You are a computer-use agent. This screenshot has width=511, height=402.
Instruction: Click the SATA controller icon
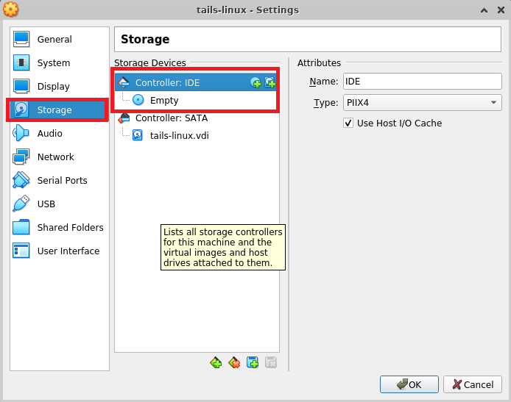tap(124, 118)
